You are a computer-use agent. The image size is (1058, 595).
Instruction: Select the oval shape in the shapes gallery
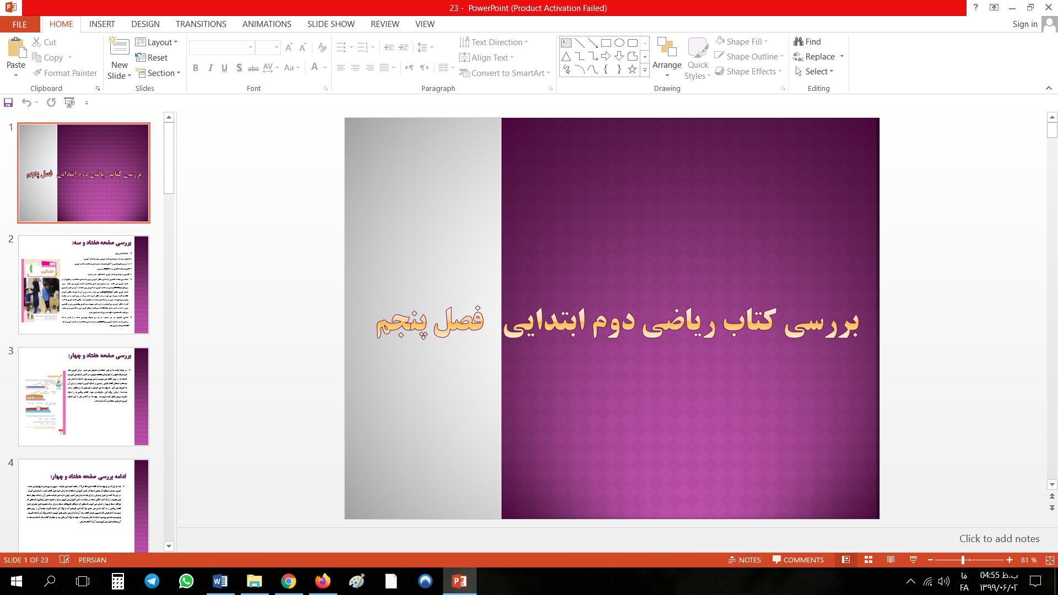pos(619,43)
